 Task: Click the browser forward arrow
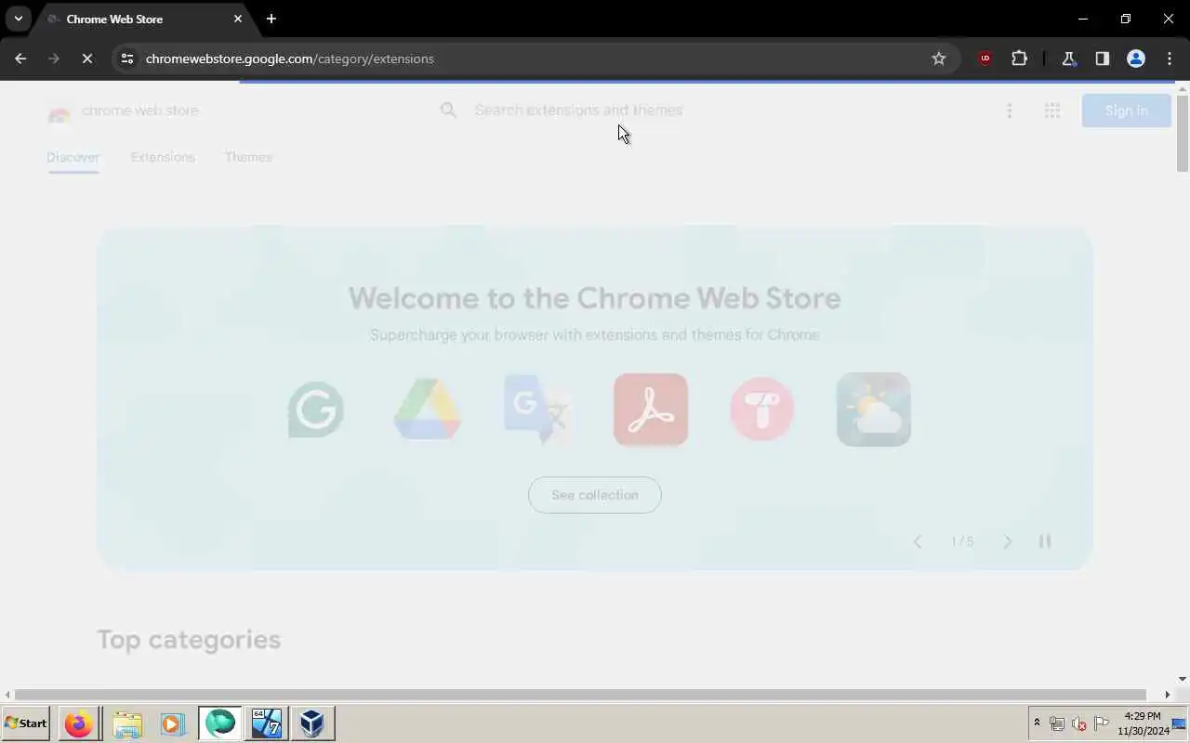54,59
